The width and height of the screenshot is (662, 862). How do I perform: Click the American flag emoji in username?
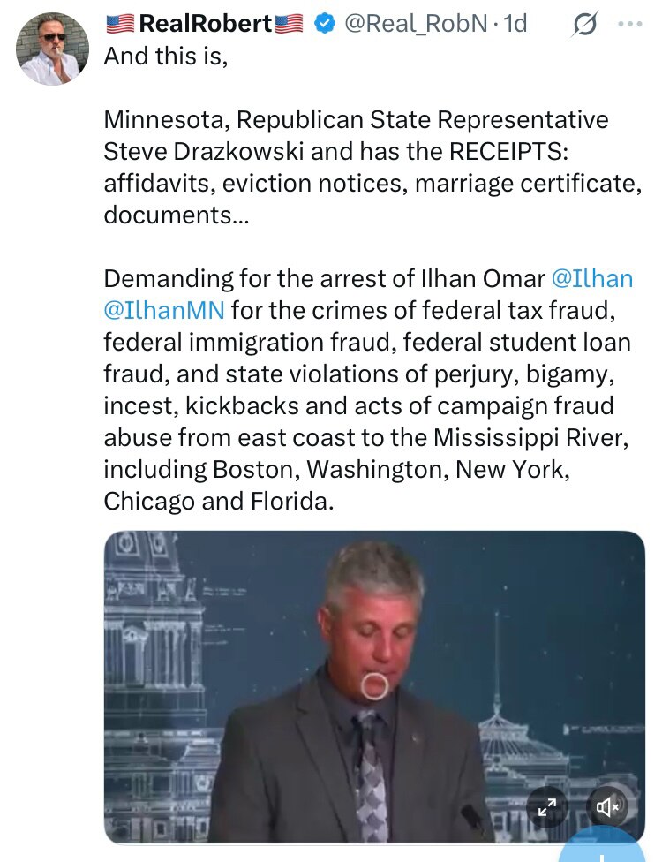click(x=119, y=24)
